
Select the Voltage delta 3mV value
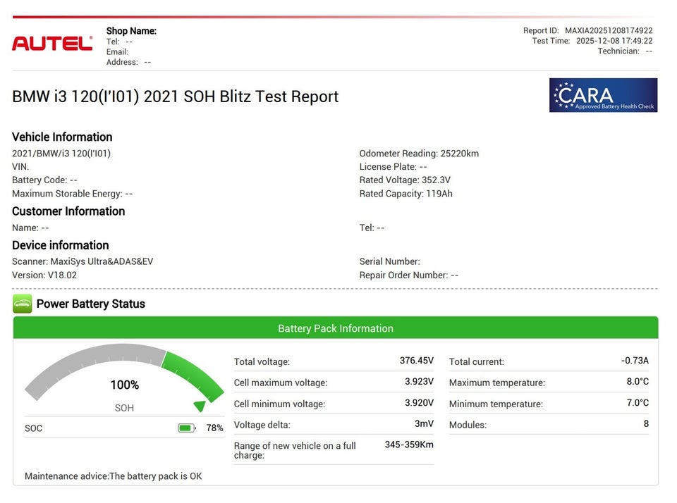(424, 424)
